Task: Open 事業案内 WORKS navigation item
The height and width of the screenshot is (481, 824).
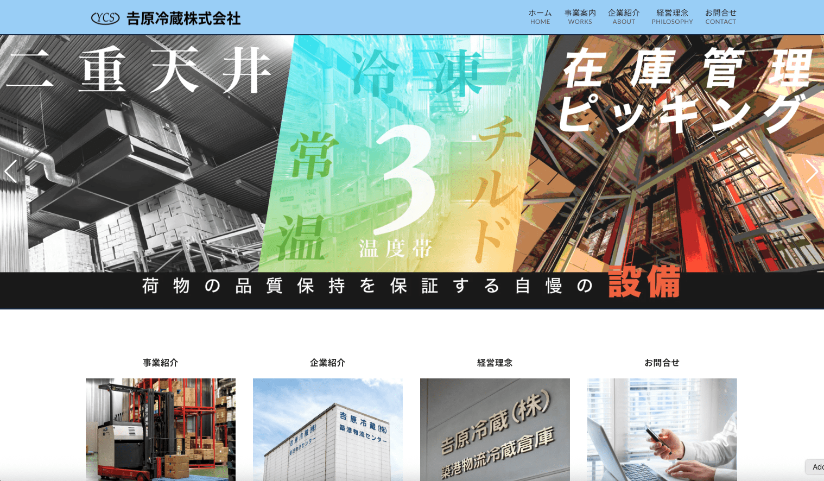Action: point(580,17)
